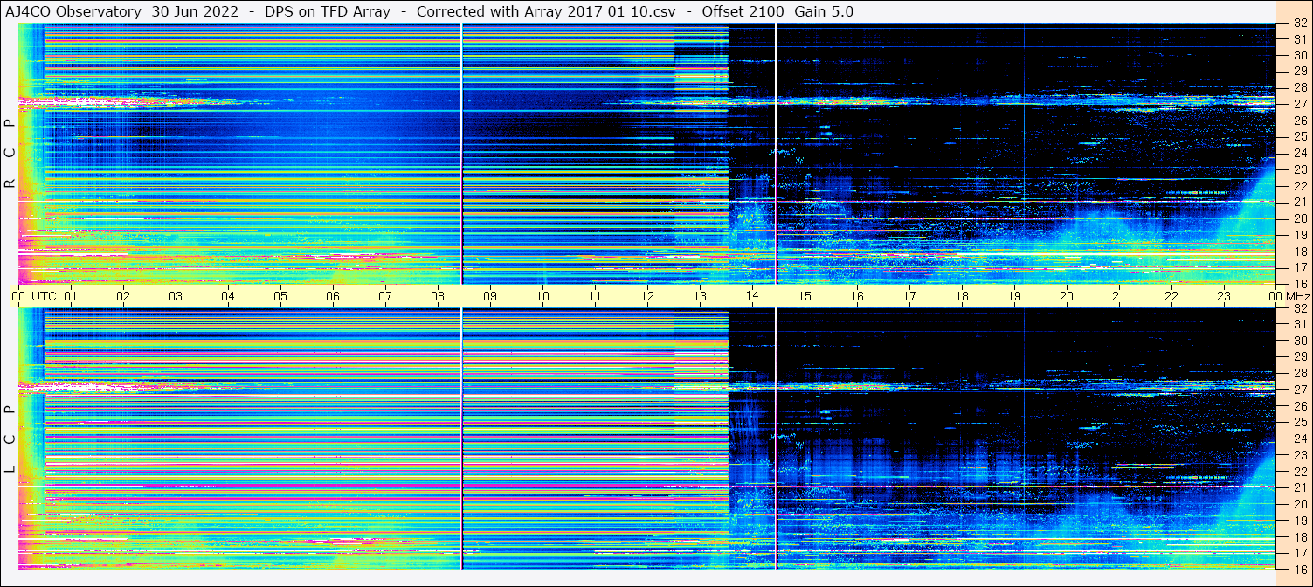Select '24' on the RCP frequency scale

pyautogui.click(x=1300, y=153)
